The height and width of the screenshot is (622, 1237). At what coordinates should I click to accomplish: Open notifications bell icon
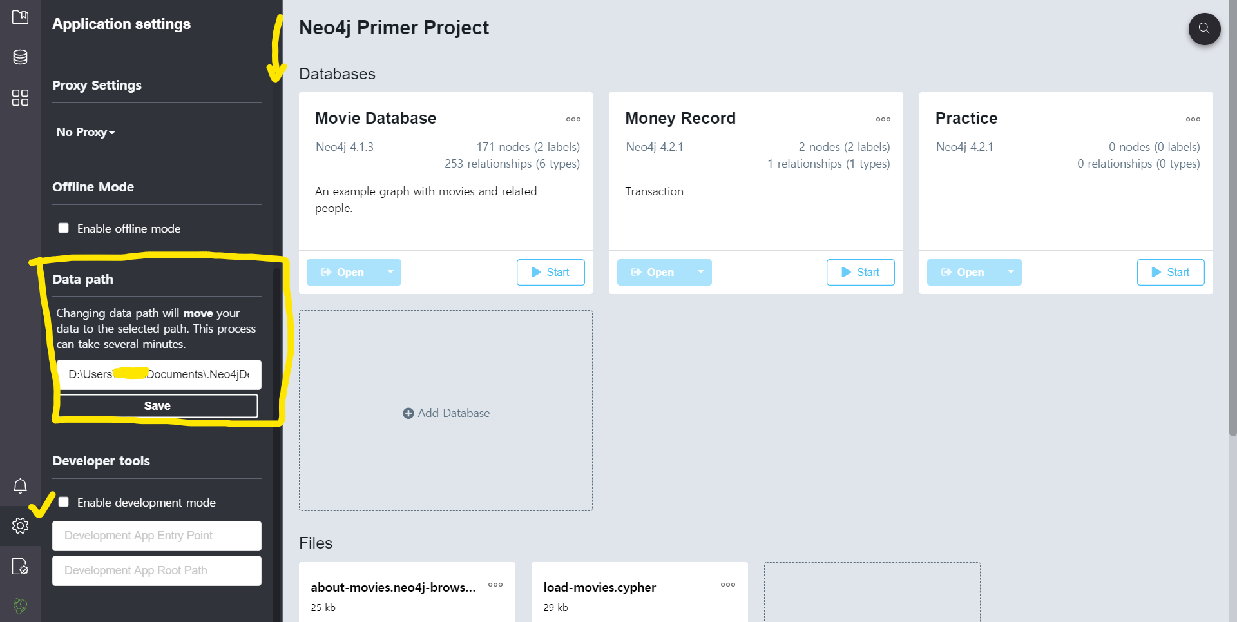pyautogui.click(x=20, y=485)
